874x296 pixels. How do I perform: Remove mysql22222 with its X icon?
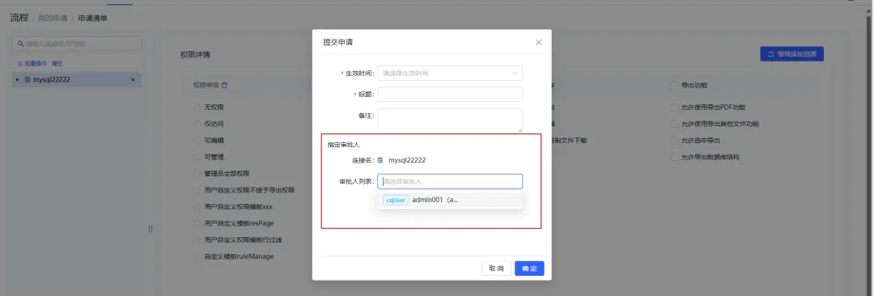(133, 80)
